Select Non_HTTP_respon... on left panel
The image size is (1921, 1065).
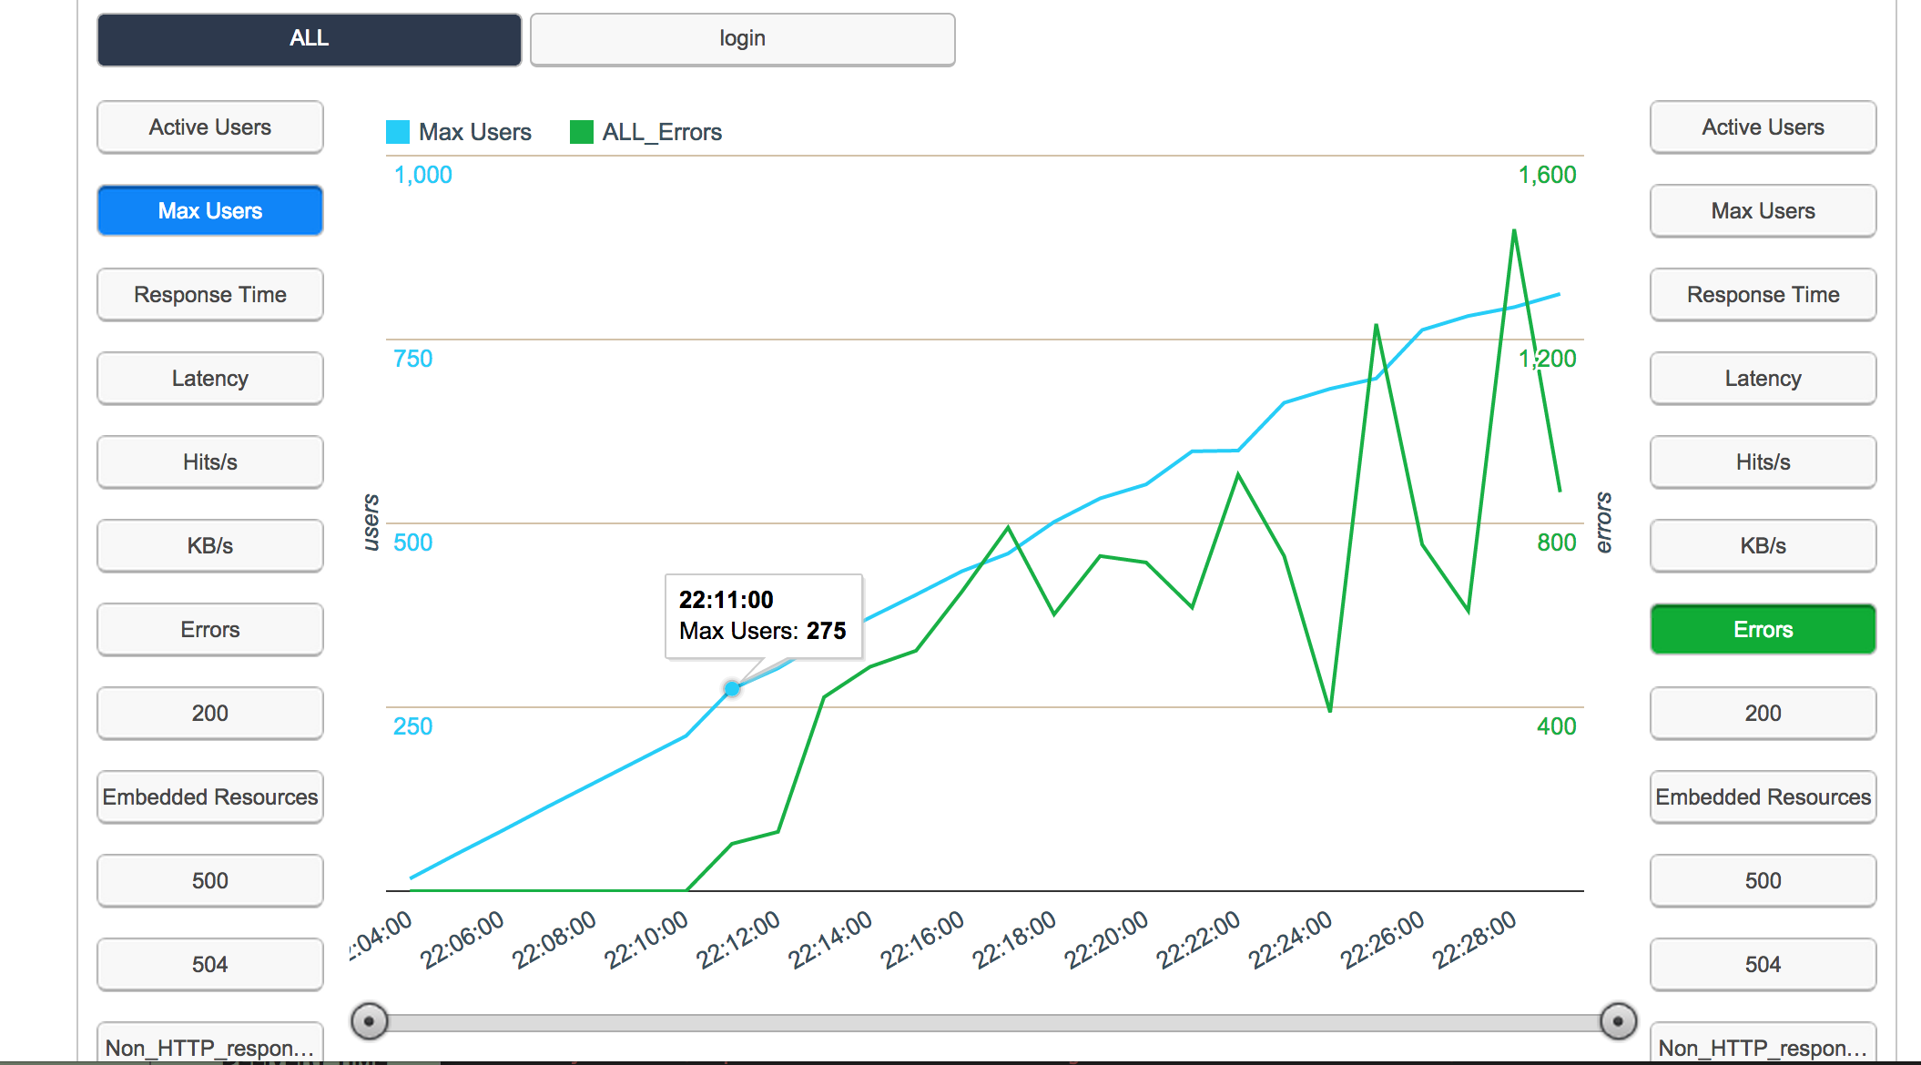click(210, 1043)
